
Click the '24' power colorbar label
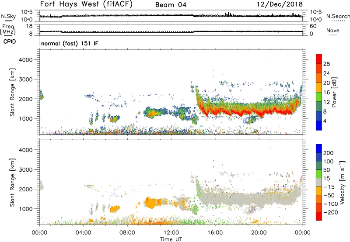[326, 73]
